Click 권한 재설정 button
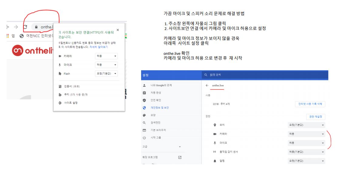The image size is (339, 179). [316, 117]
